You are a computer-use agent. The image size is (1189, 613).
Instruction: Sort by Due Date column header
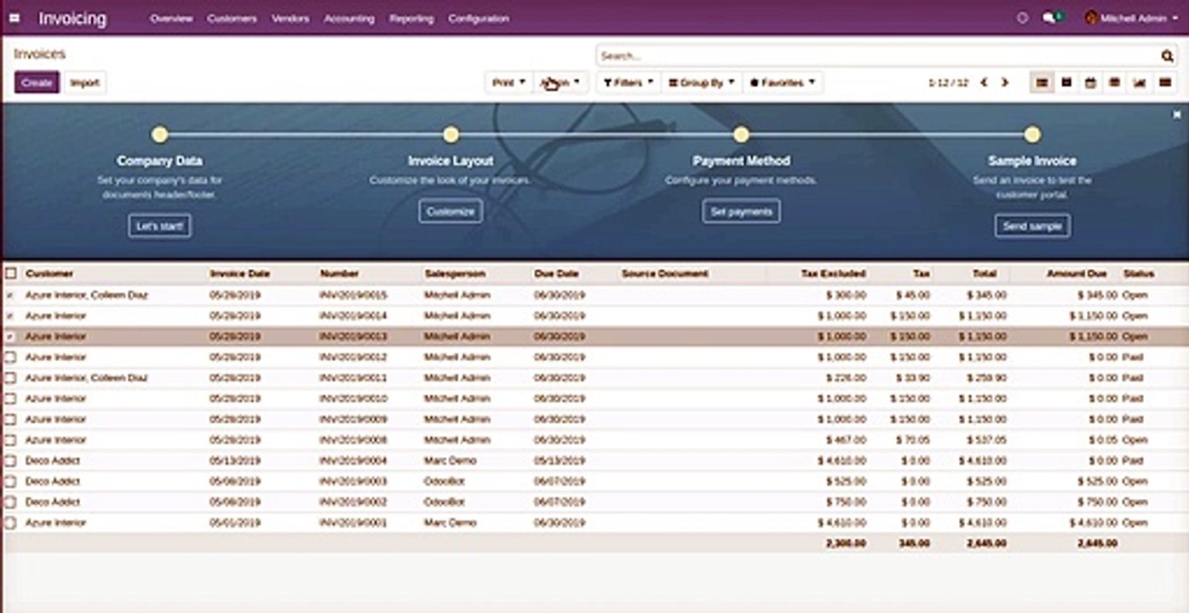(x=556, y=274)
